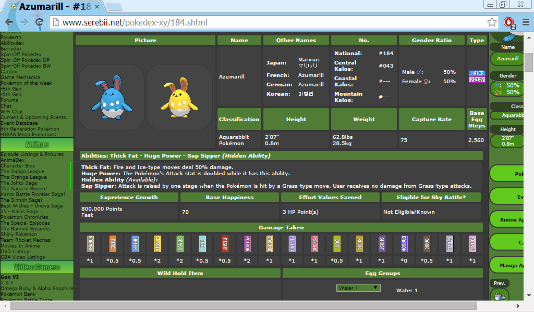Click the FIRE damage type icon

(x=113, y=243)
